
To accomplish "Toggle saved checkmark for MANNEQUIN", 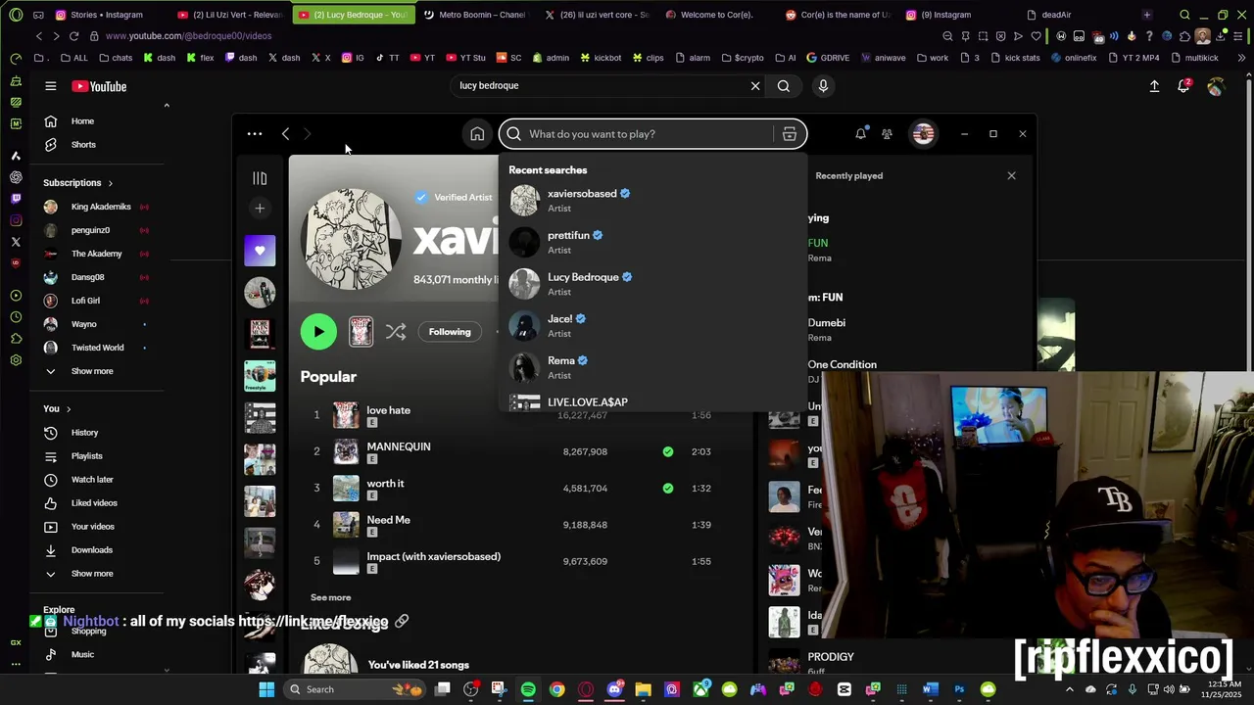I will coord(668,451).
